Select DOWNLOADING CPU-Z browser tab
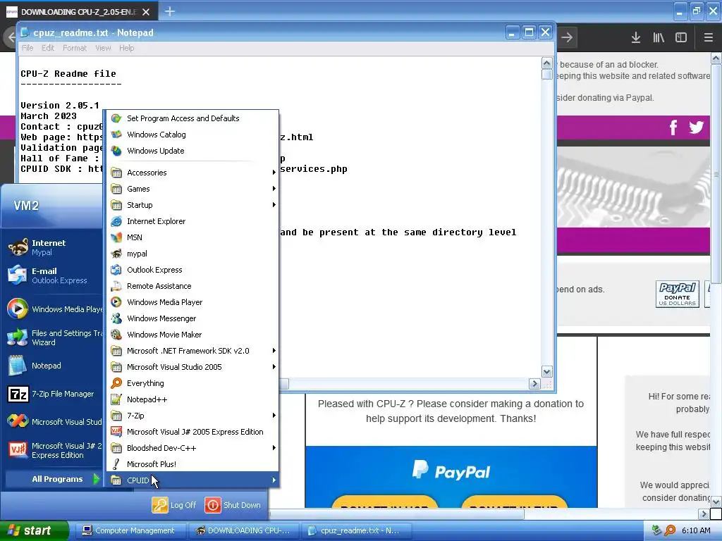Image resolution: width=722 pixels, height=541 pixels. (79, 12)
